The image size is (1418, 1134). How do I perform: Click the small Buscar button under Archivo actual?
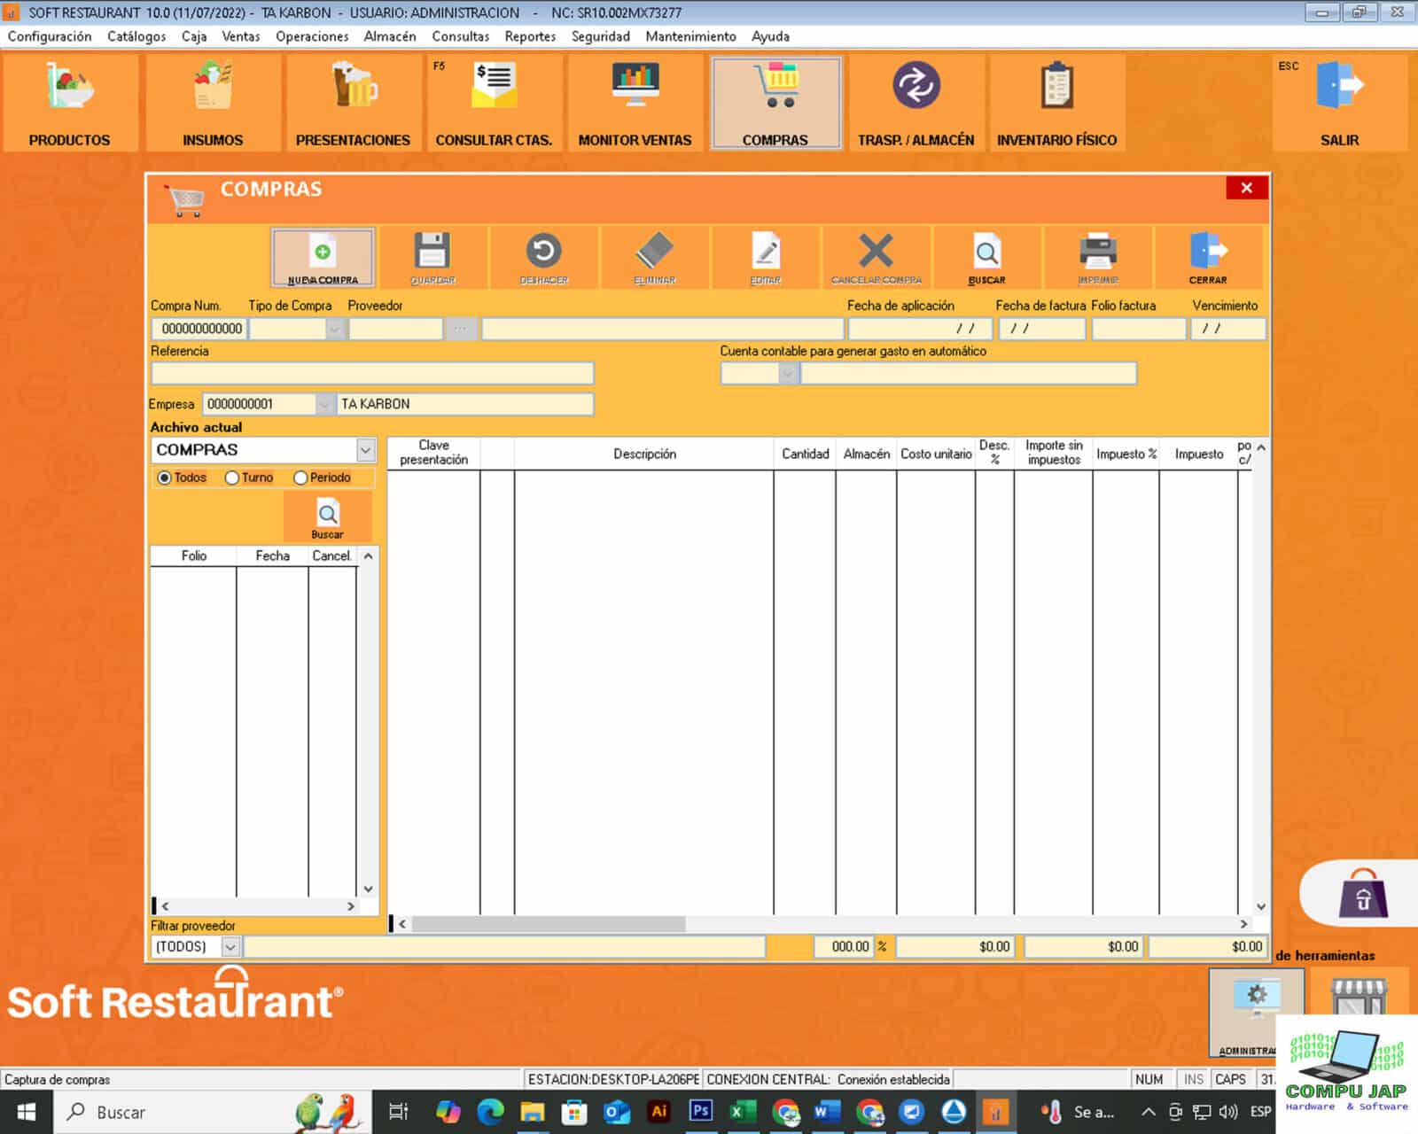[x=328, y=517]
